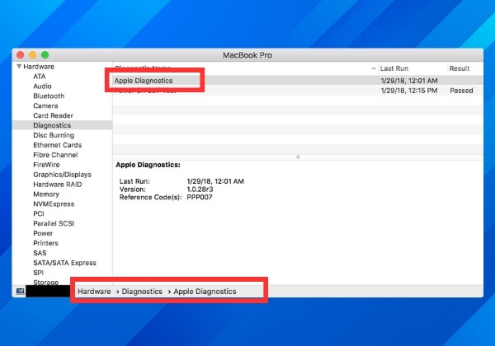Screen dimensions: 495x346
Task: Minimize the window with yellow button
Action: pos(33,55)
